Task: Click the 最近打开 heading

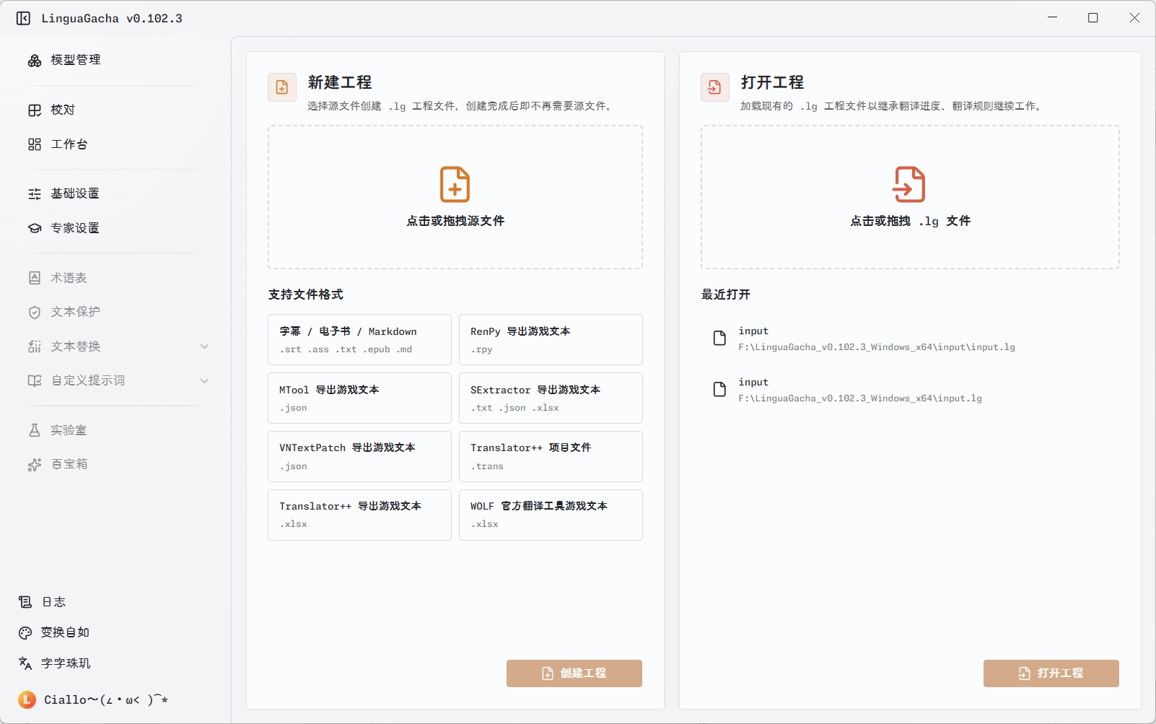Action: click(x=726, y=295)
